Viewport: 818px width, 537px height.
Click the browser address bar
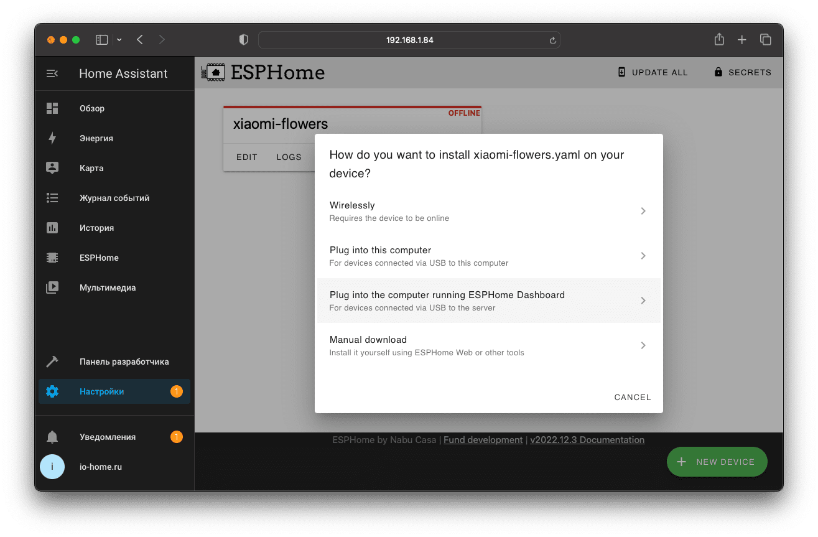click(x=409, y=40)
